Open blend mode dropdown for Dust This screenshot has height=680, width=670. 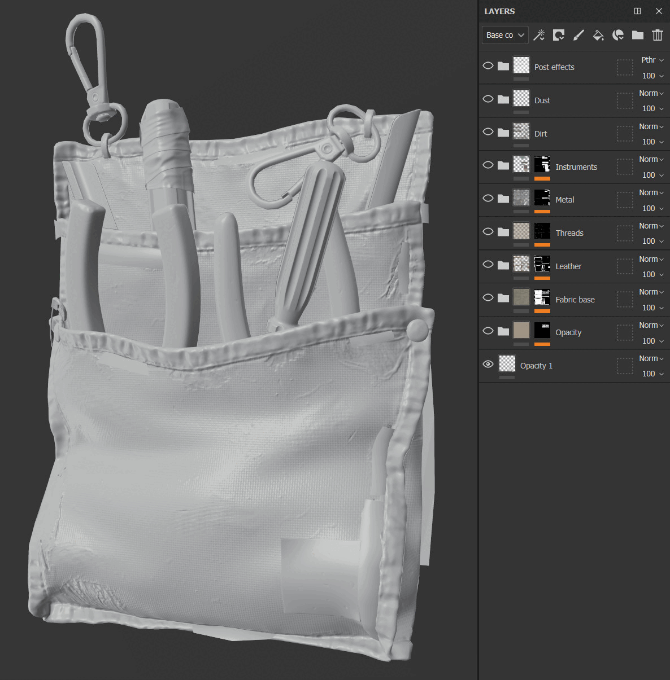pos(651,93)
